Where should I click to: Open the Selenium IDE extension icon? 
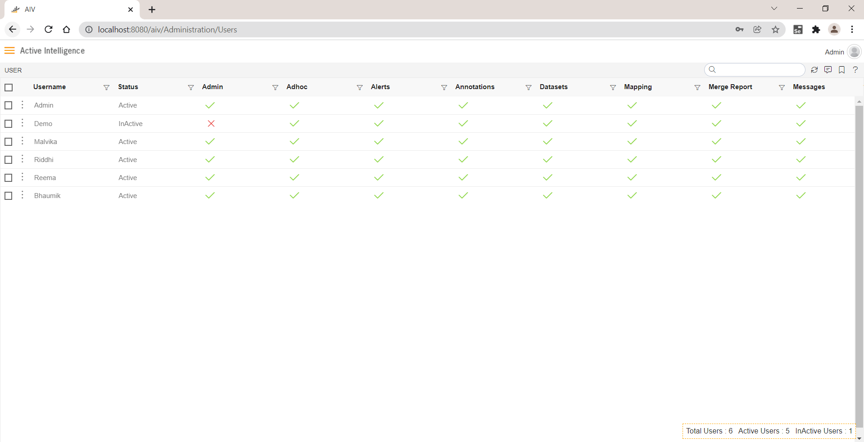click(798, 29)
